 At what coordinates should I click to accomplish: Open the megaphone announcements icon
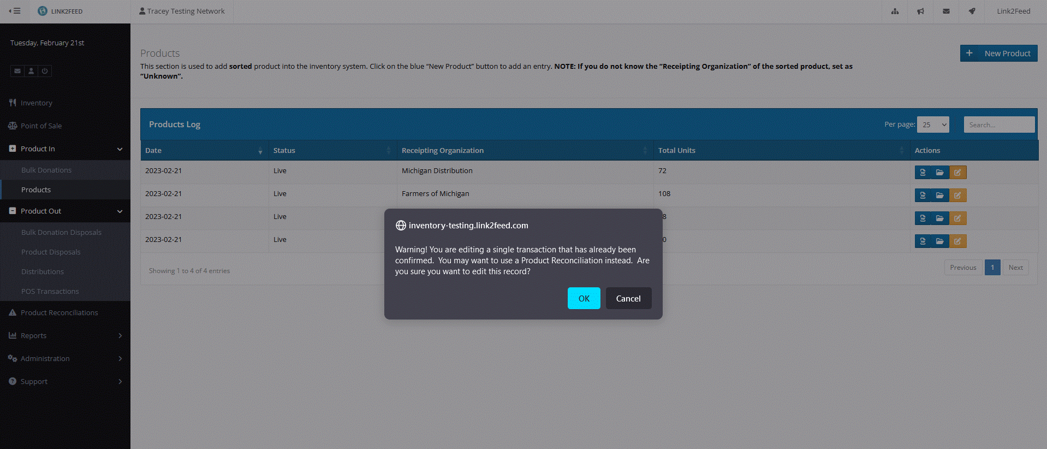pos(920,11)
